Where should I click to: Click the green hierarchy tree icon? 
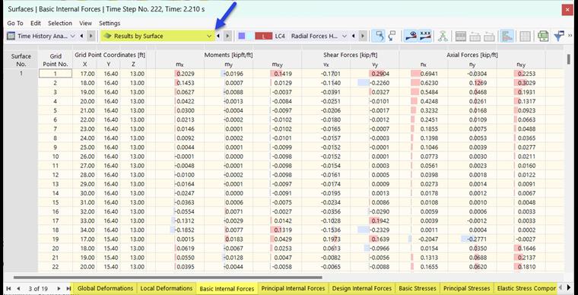click(x=443, y=36)
